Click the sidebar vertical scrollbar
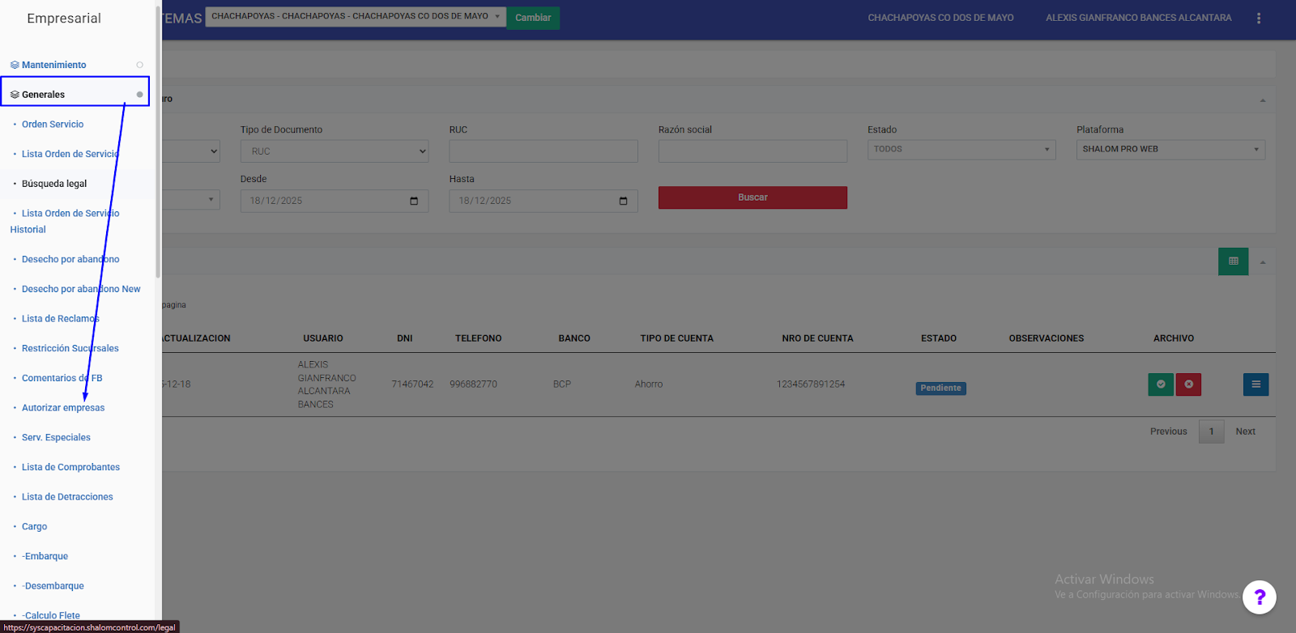This screenshot has width=1296, height=633. tap(158, 162)
